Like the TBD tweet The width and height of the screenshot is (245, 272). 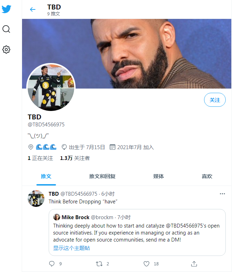coord(147,264)
